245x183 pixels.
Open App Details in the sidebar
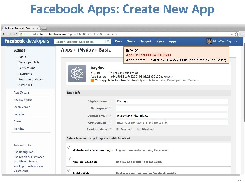[x=21, y=93]
